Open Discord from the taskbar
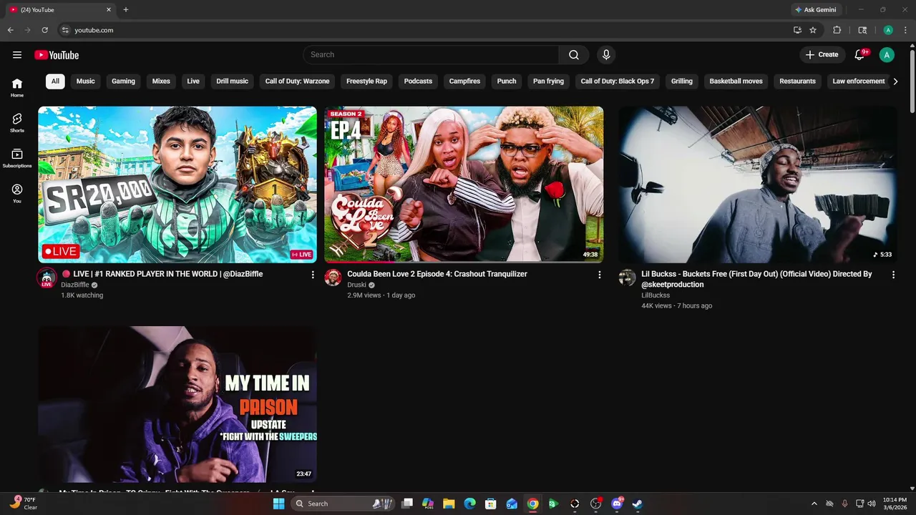916x515 pixels. [617, 504]
